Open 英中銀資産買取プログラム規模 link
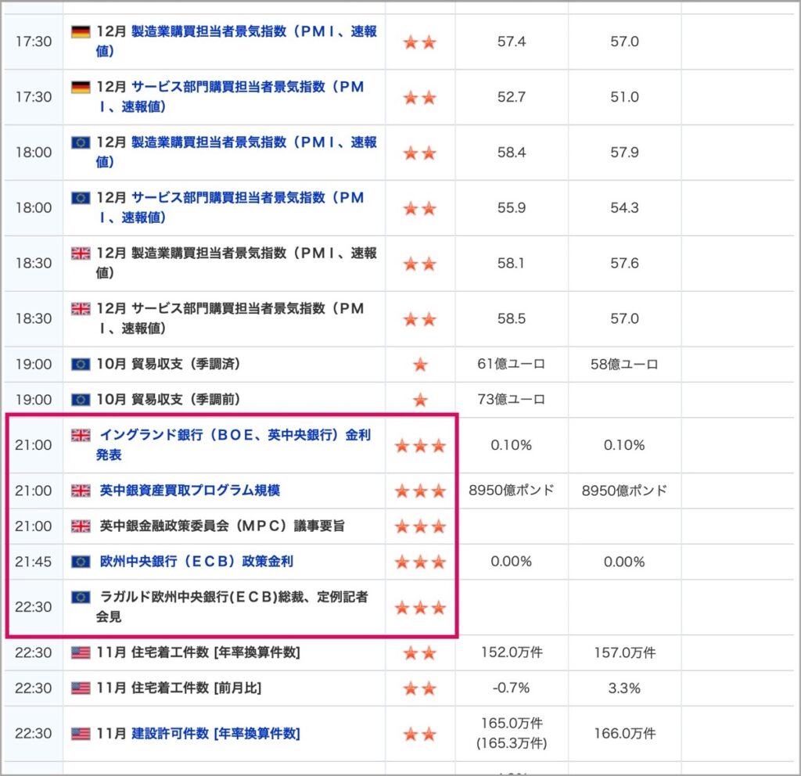 [x=189, y=490]
